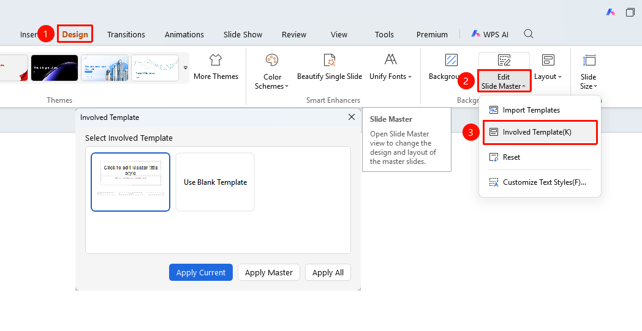Click the Apply Master button
This screenshot has height=331, width=642.
(x=268, y=272)
